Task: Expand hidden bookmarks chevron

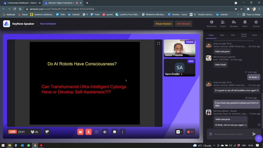Action: pos(238,14)
